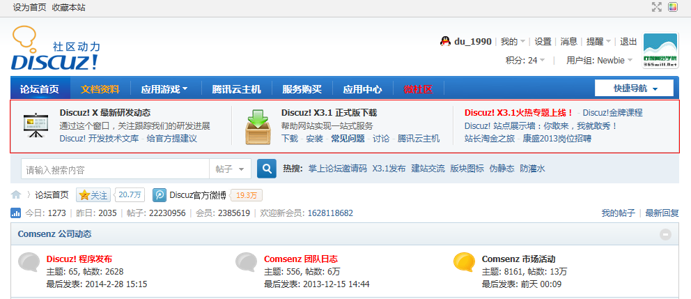Click hot search 掌上论坛邀请码
691x299 pixels.
pos(338,169)
